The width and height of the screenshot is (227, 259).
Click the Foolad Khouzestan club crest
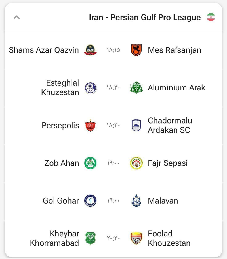click(x=136, y=238)
